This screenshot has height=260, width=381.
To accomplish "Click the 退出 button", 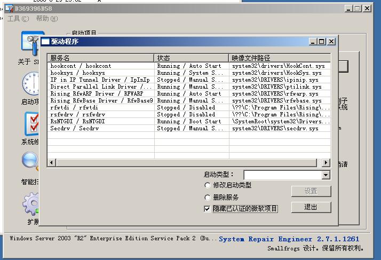I will pyautogui.click(x=311, y=207).
